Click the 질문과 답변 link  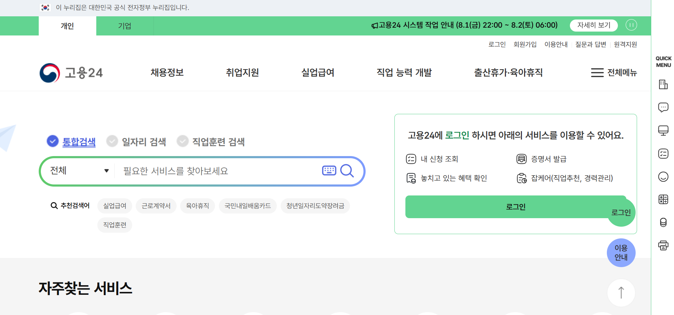click(591, 44)
